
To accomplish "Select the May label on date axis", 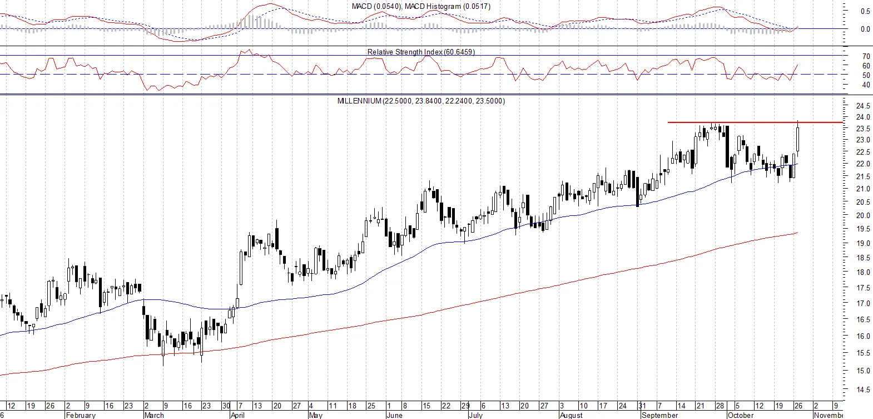I will 316,415.
